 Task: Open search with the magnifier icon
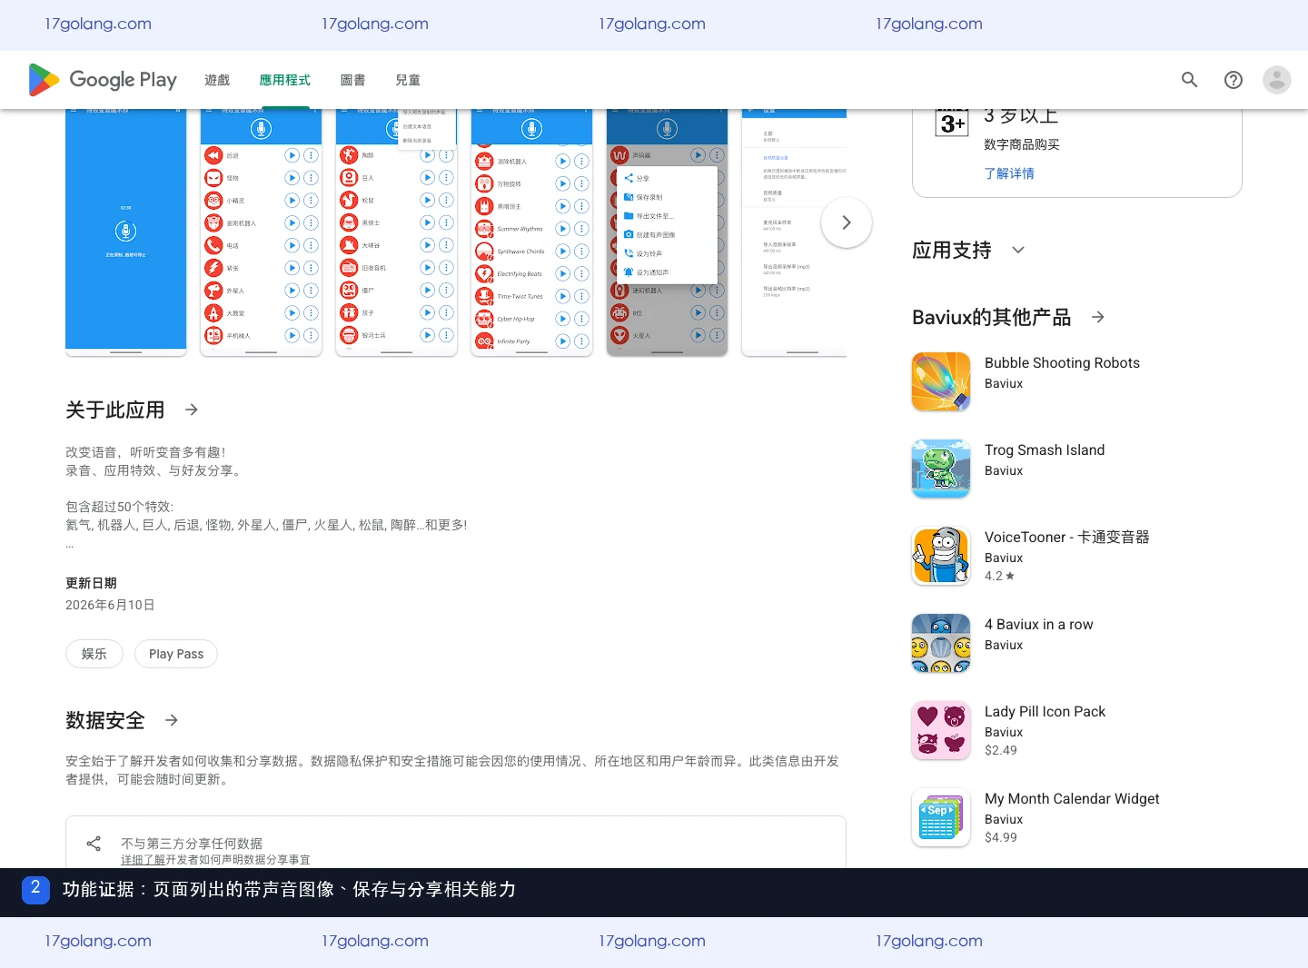point(1189,80)
